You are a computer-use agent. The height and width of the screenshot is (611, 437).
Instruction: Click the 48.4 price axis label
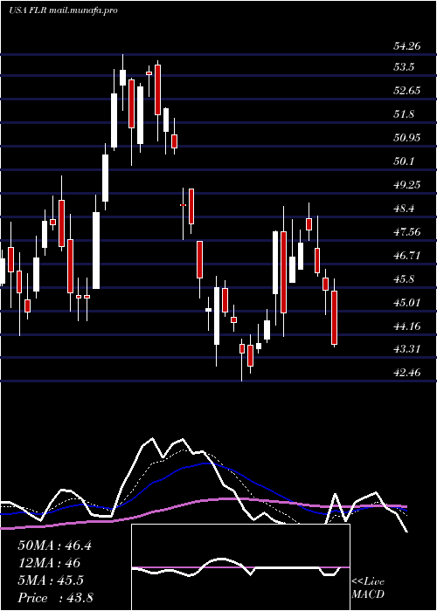[404, 209]
